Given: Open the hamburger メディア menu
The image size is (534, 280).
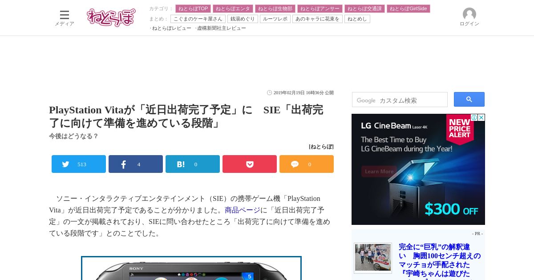Looking at the screenshot, I should click(x=65, y=18).
